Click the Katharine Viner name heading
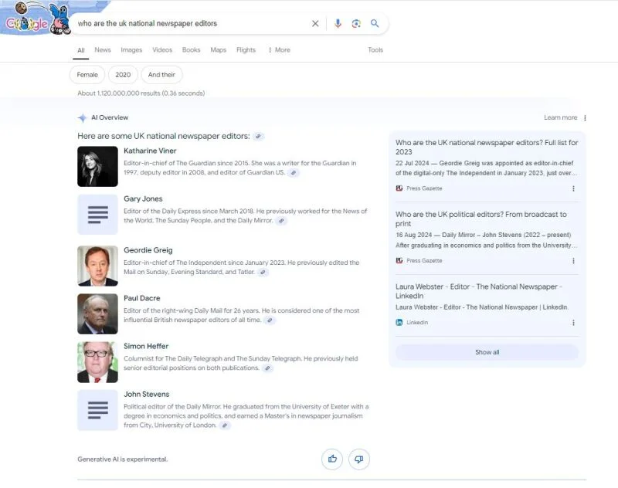 [150, 151]
